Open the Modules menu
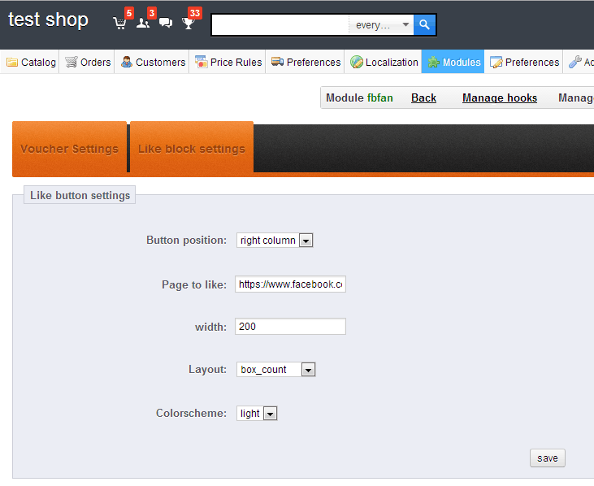The image size is (594, 486). point(453,62)
